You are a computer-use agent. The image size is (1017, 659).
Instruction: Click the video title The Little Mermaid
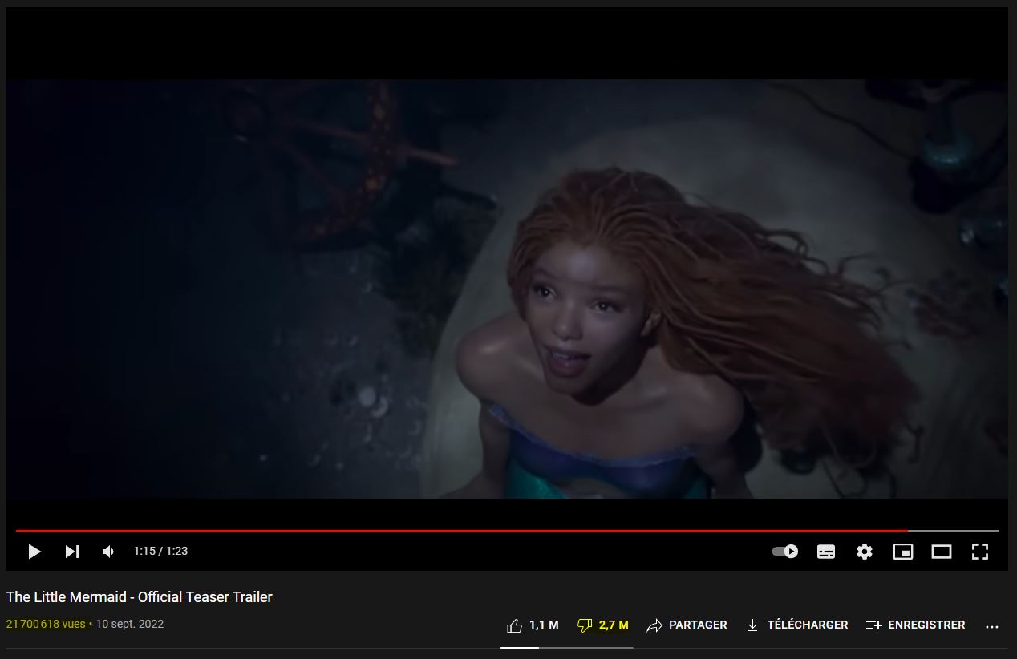pos(140,597)
